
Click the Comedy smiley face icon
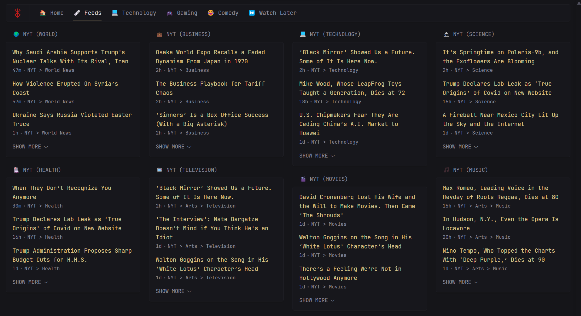pos(211,13)
